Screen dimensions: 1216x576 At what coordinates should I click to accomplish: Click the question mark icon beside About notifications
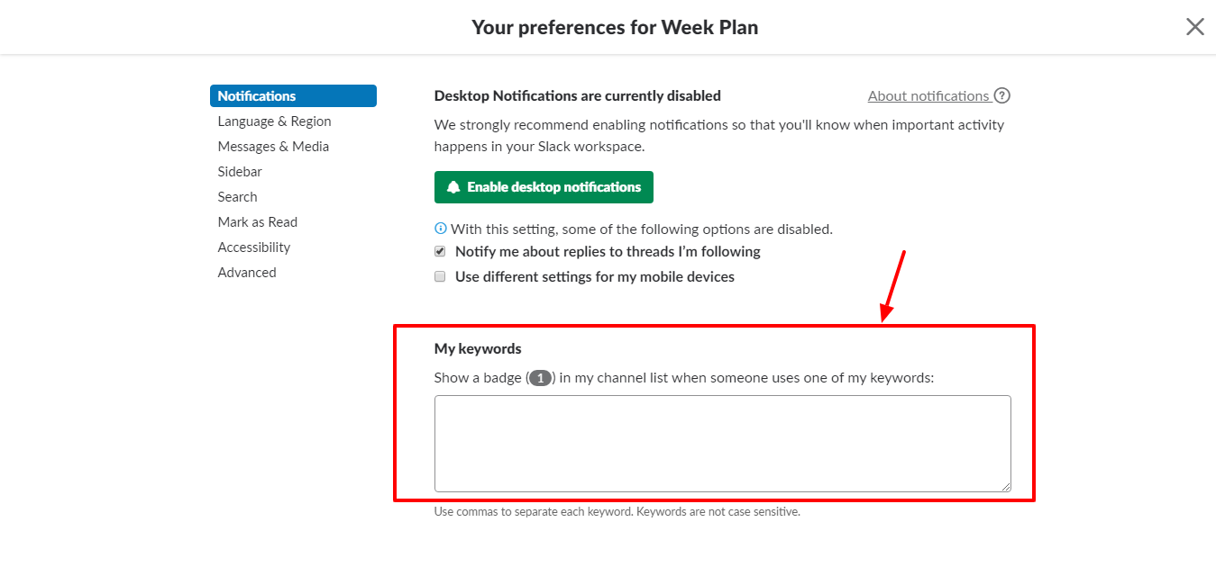(x=1003, y=95)
